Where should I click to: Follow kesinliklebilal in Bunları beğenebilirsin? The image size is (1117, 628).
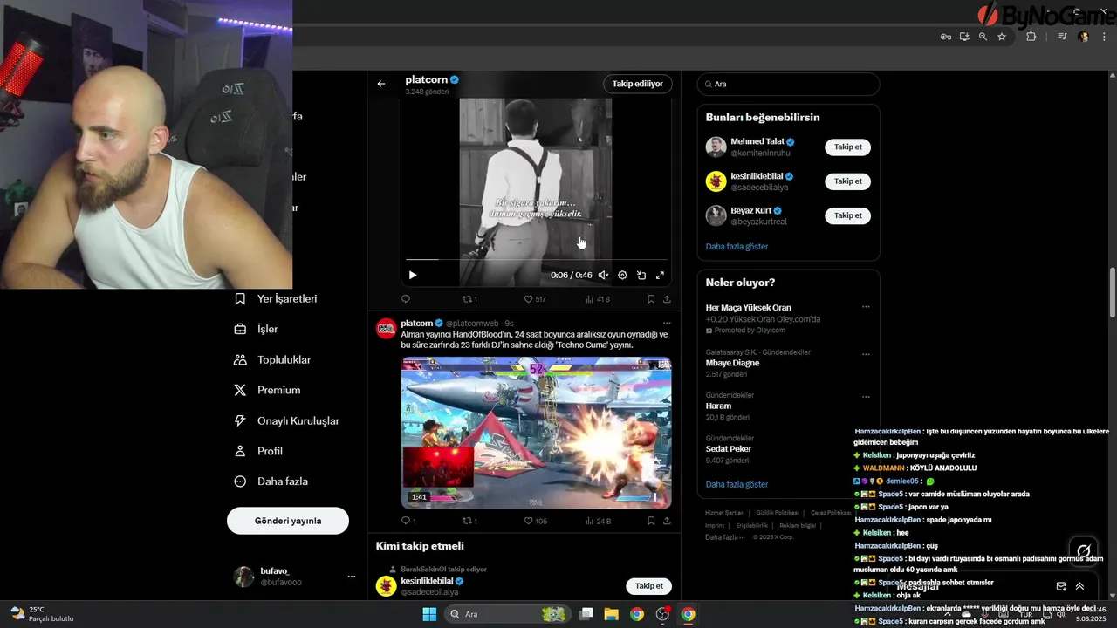pos(847,181)
